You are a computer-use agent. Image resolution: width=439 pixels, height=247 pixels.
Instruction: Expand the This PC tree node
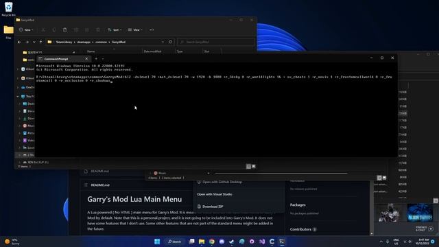click(18, 96)
